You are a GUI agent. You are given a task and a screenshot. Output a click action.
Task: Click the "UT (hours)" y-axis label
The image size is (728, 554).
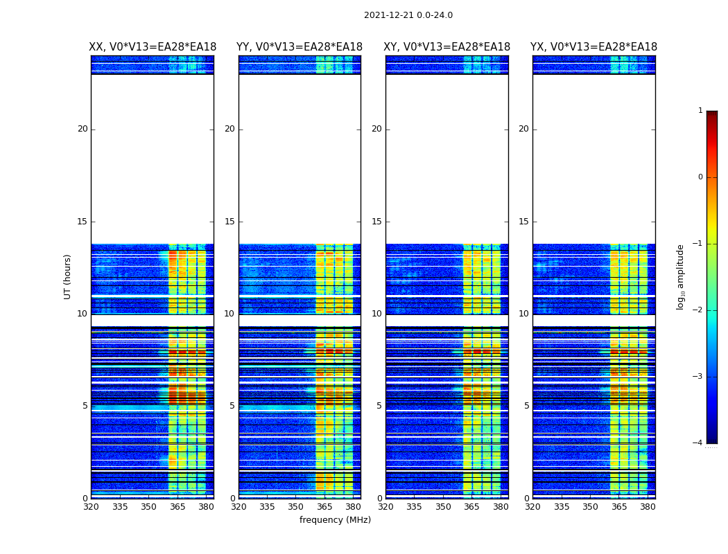(x=68, y=276)
